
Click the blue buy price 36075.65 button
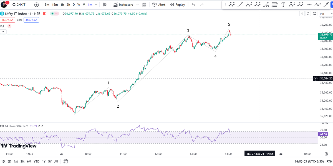pos(31,20)
